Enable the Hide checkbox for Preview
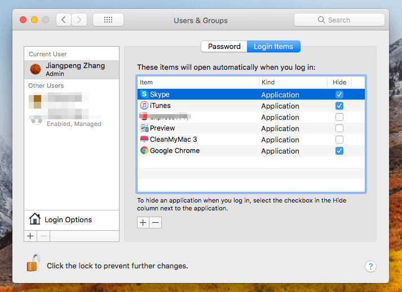 point(339,128)
